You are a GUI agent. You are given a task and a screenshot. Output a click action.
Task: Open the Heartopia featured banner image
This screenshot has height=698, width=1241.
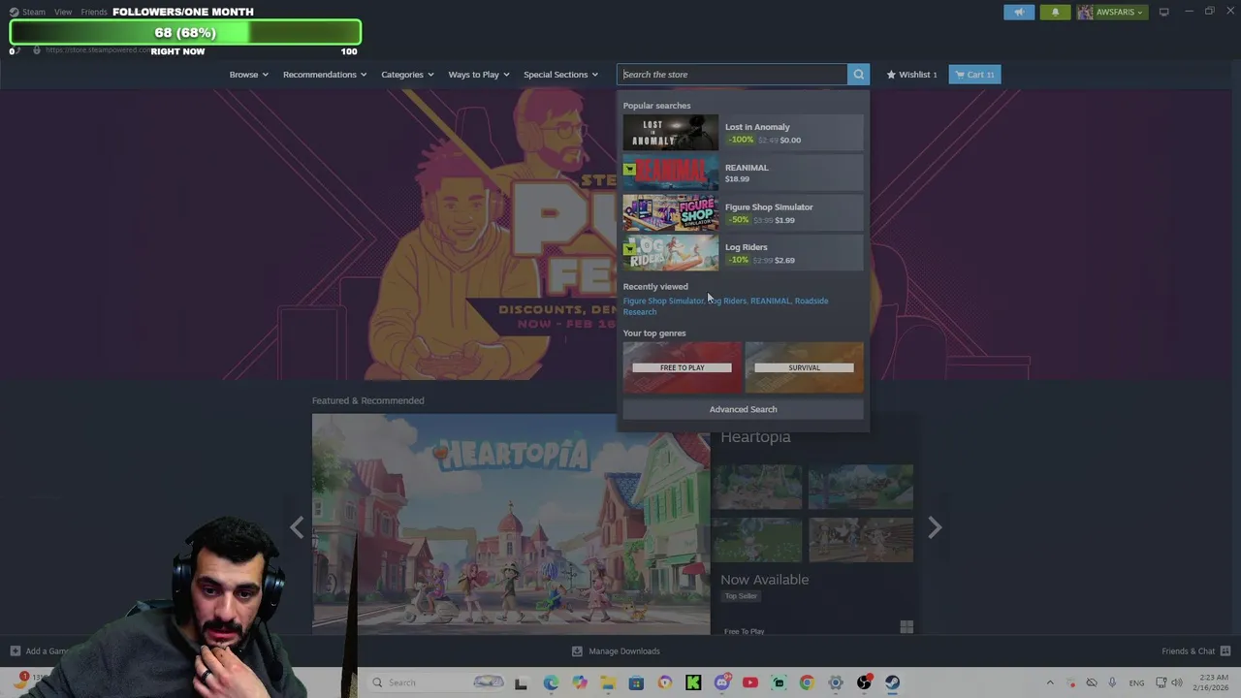[511, 524]
